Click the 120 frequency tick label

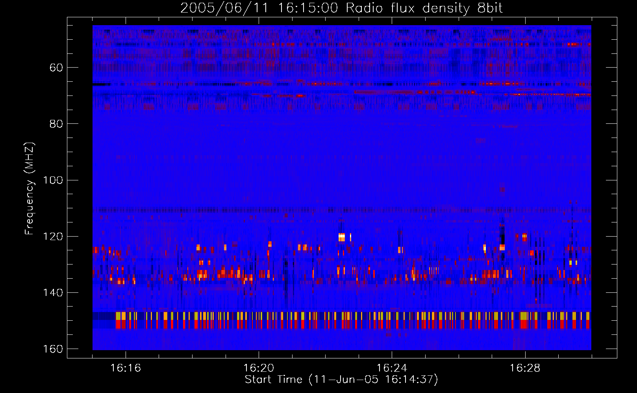click(x=53, y=236)
